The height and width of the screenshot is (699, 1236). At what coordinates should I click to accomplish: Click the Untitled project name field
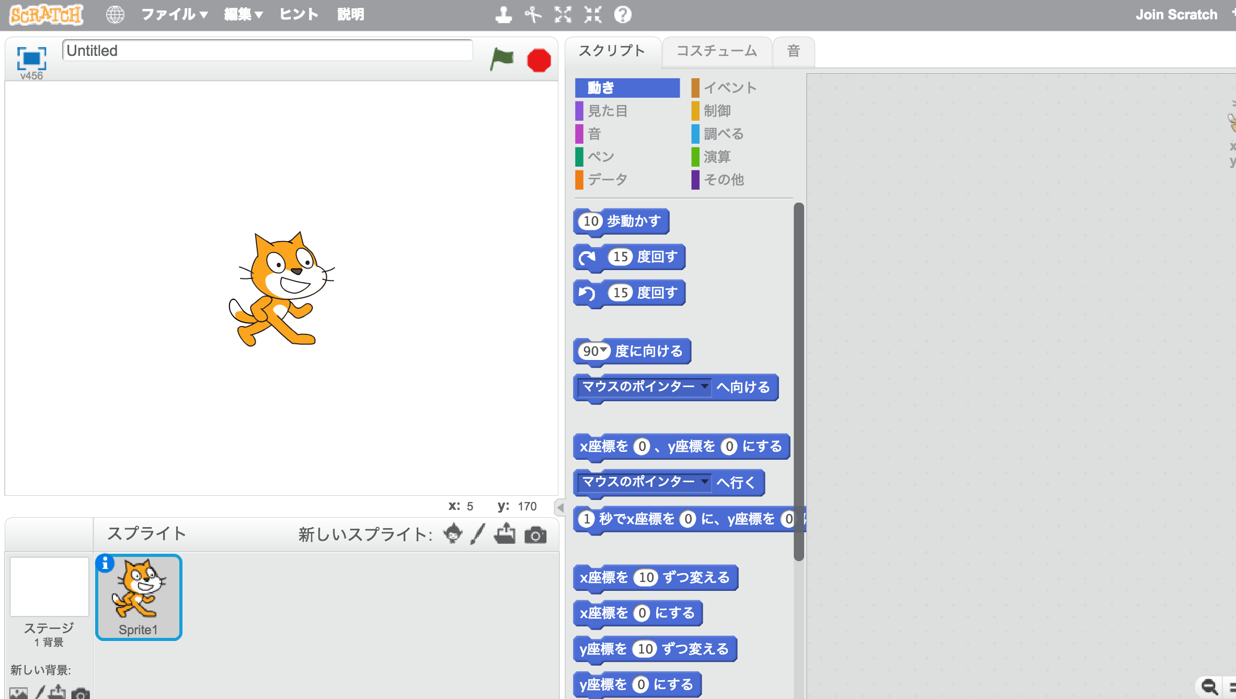pyautogui.click(x=267, y=51)
